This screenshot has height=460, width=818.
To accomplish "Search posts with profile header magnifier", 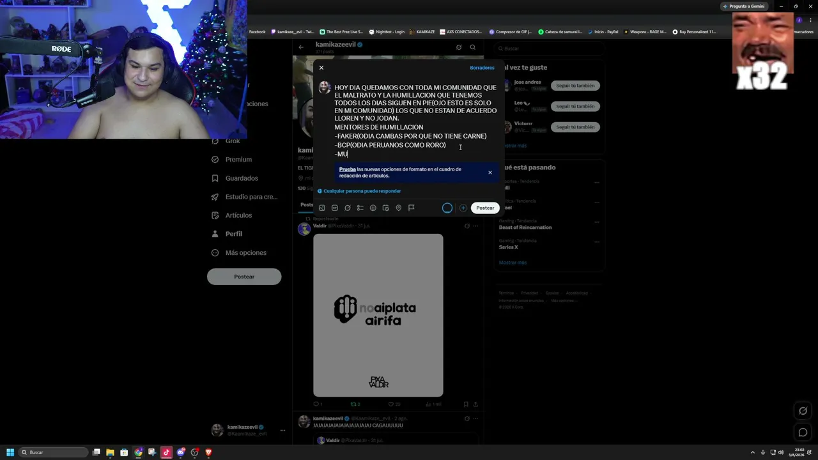I will [473, 47].
